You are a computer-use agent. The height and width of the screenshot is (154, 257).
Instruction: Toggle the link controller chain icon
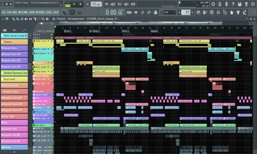149,12
